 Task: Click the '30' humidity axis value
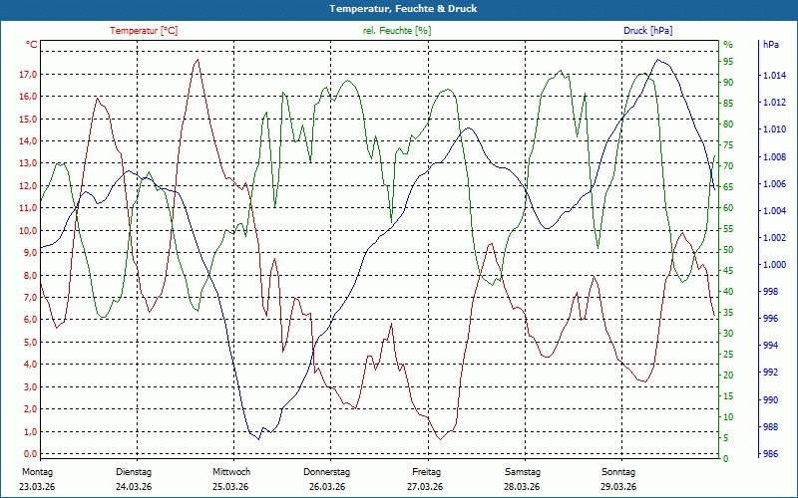(728, 334)
